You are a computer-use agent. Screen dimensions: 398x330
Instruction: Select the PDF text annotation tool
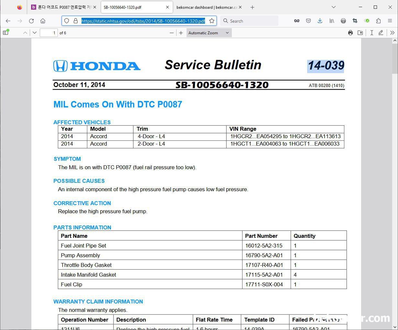372,33
